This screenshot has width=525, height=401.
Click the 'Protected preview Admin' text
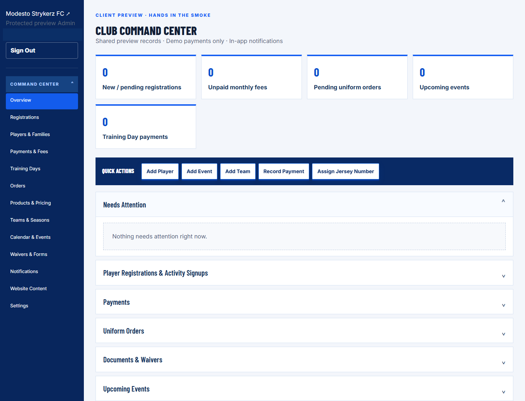coord(40,23)
